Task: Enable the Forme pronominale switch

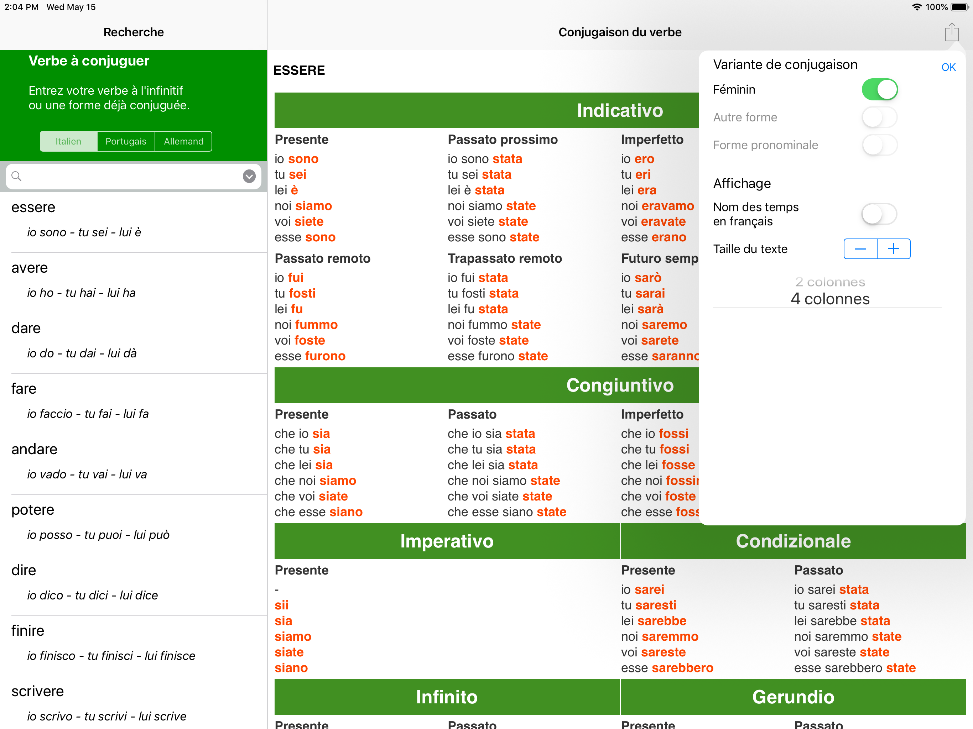Action: [x=879, y=145]
